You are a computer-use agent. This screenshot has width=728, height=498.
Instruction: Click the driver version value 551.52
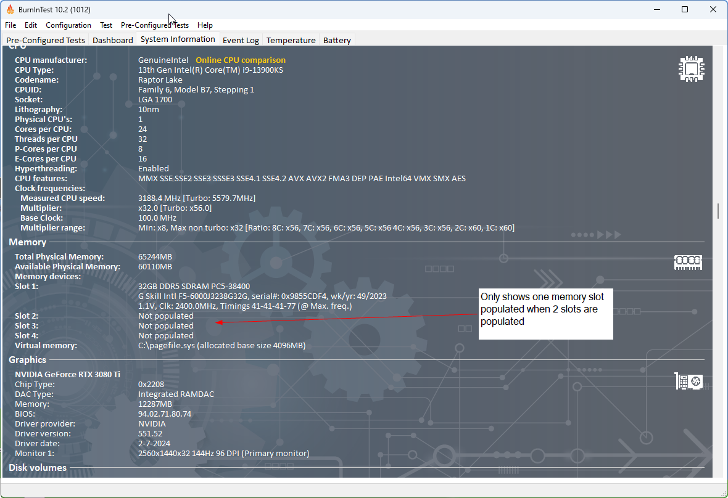[150, 433]
